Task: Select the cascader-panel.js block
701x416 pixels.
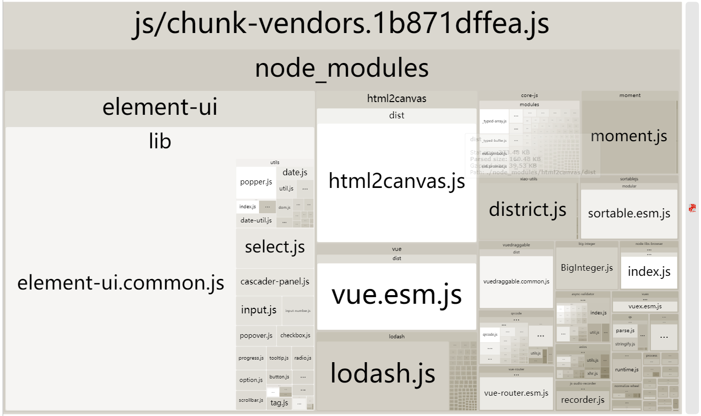Action: [275, 282]
